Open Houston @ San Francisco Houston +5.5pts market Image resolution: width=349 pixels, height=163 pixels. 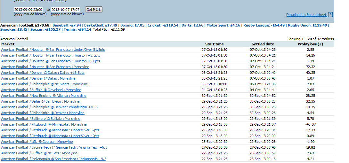point(51,55)
